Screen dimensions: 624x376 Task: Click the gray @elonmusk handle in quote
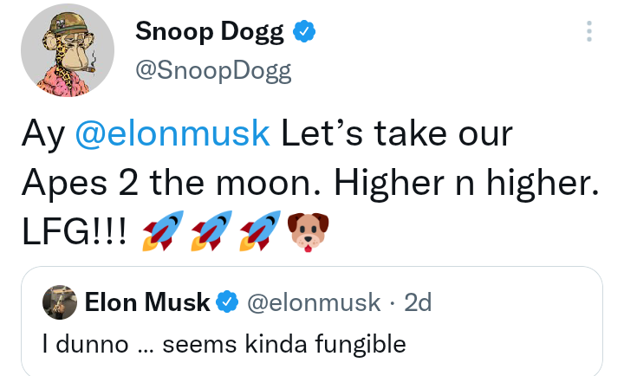point(314,301)
